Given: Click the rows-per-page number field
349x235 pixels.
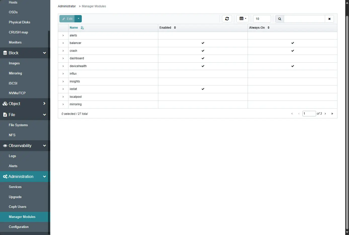Looking at the screenshot, I should 262,19.
